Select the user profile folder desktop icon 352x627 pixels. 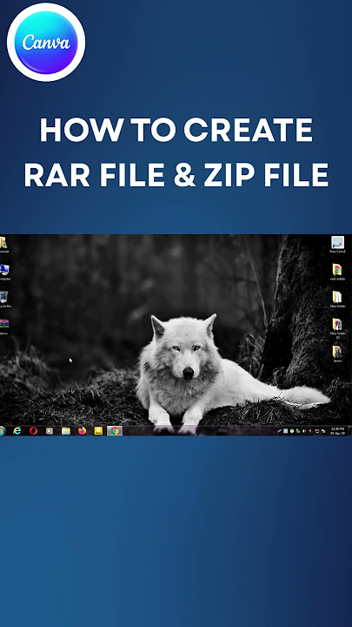click(x=3, y=245)
